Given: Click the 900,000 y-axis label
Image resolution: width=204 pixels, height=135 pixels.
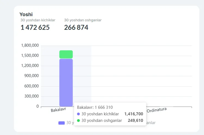Looking at the screenshot, I should point(32,76).
